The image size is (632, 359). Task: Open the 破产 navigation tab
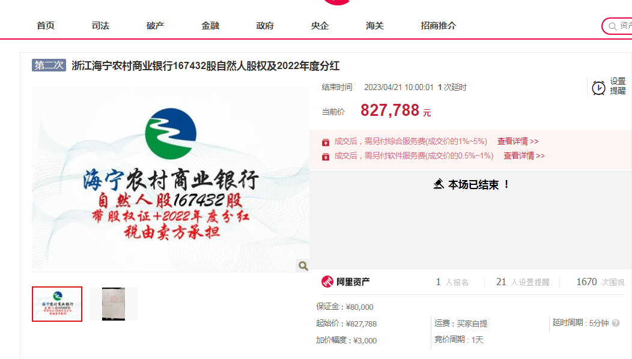coord(155,26)
